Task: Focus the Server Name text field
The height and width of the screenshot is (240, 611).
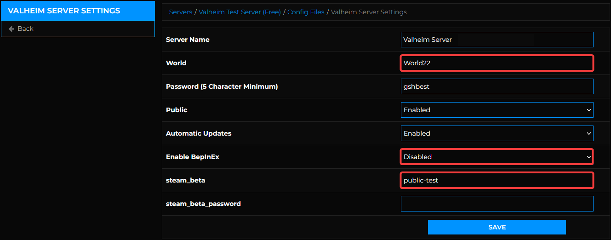Action: click(497, 40)
